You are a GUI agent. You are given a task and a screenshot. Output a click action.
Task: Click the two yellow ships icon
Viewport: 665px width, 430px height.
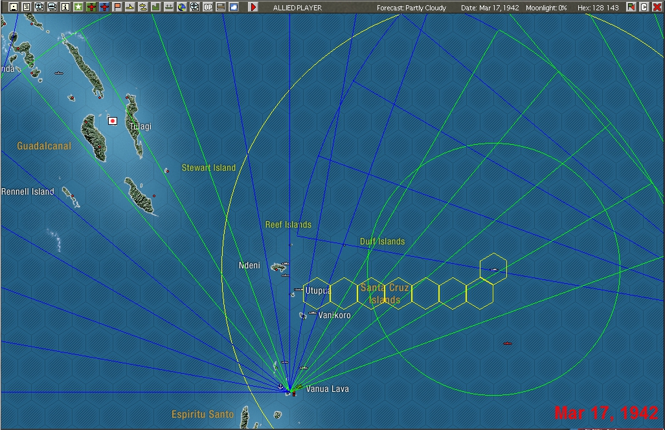tap(143, 6)
